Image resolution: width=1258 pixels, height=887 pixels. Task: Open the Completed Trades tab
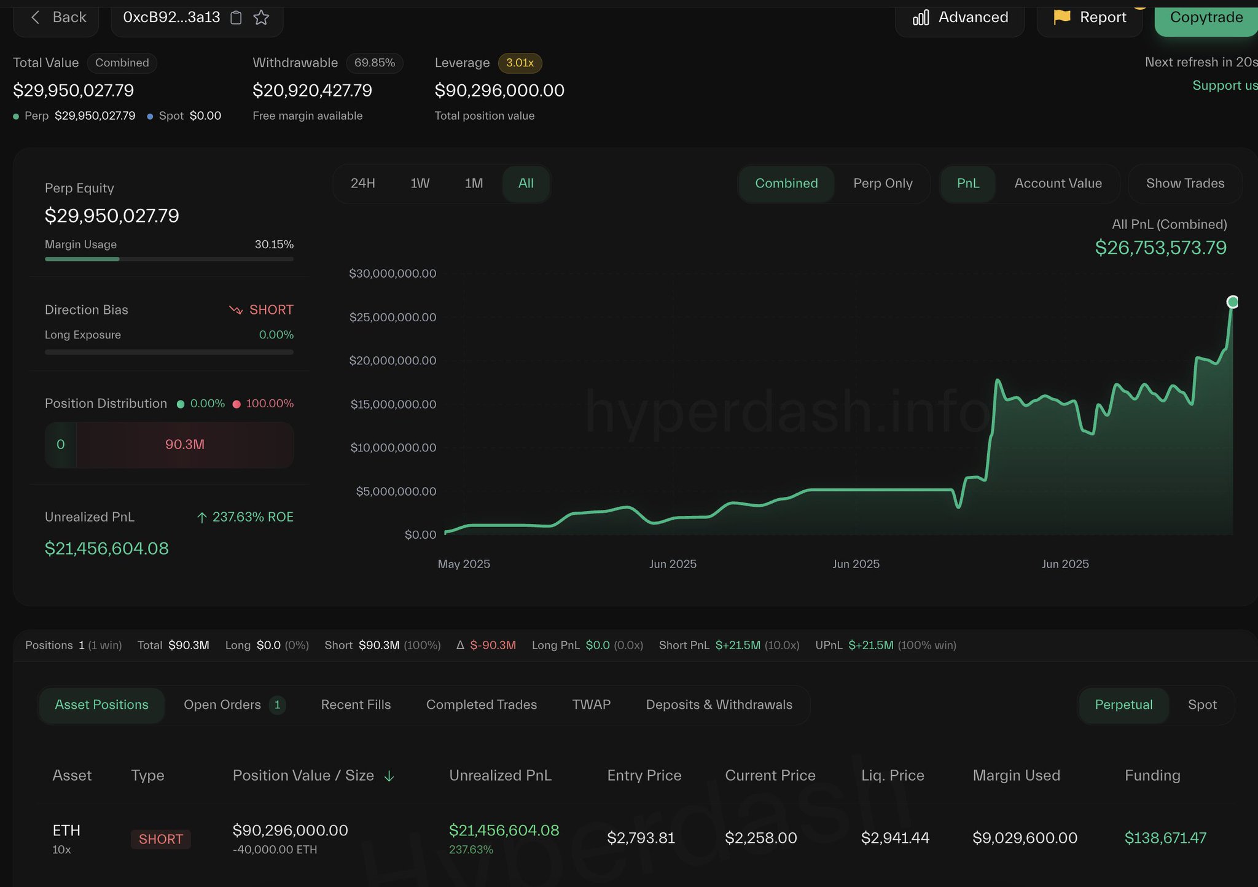pos(482,705)
